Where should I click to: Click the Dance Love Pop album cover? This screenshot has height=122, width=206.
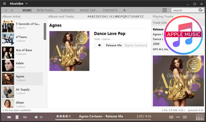[69, 51]
